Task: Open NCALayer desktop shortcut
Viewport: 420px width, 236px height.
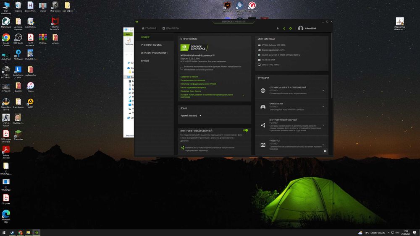Action: 18,55
